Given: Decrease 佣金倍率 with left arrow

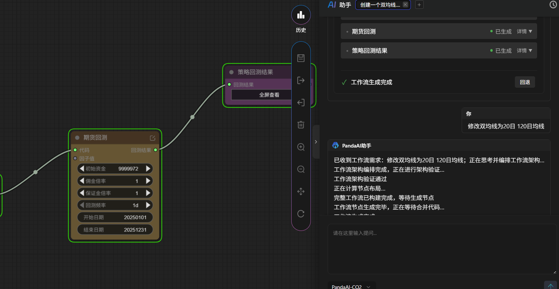Looking at the screenshot, I should click(82, 181).
